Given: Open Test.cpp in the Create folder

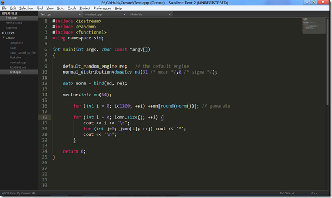Looking at the screenshot, I should pos(19,72).
